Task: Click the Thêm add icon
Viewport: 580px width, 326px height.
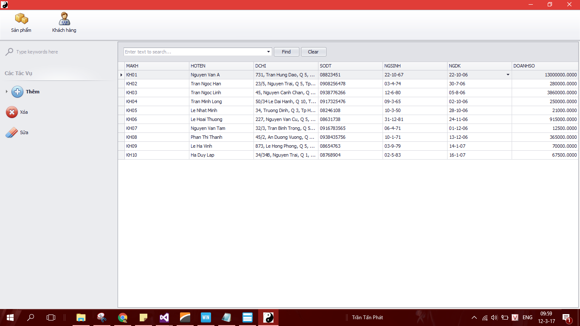Action: click(x=17, y=92)
